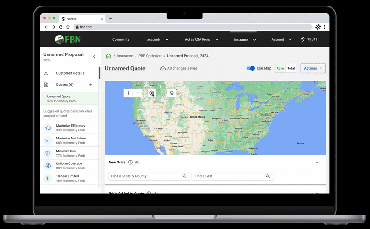Click the sidebar vertical scrollbar

(99, 73)
